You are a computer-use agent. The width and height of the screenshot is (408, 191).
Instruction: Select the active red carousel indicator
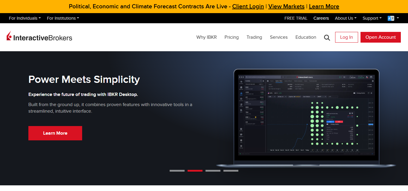195,171
